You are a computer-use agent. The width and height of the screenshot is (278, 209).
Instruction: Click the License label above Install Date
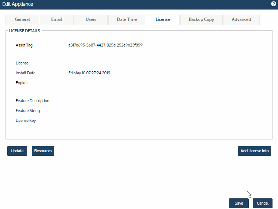tap(22, 63)
